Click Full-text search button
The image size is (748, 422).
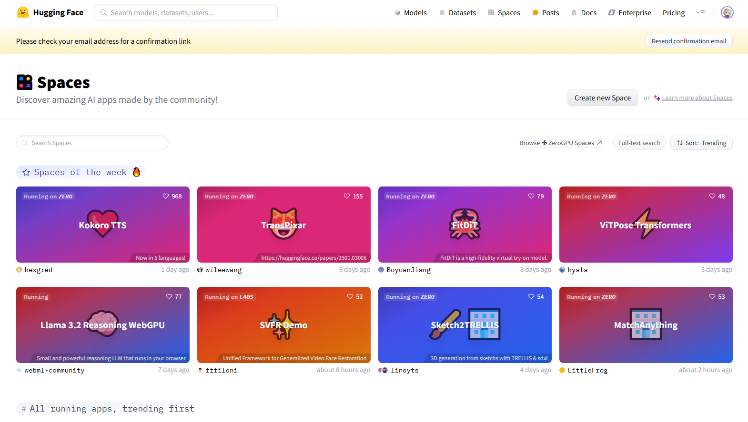point(639,143)
